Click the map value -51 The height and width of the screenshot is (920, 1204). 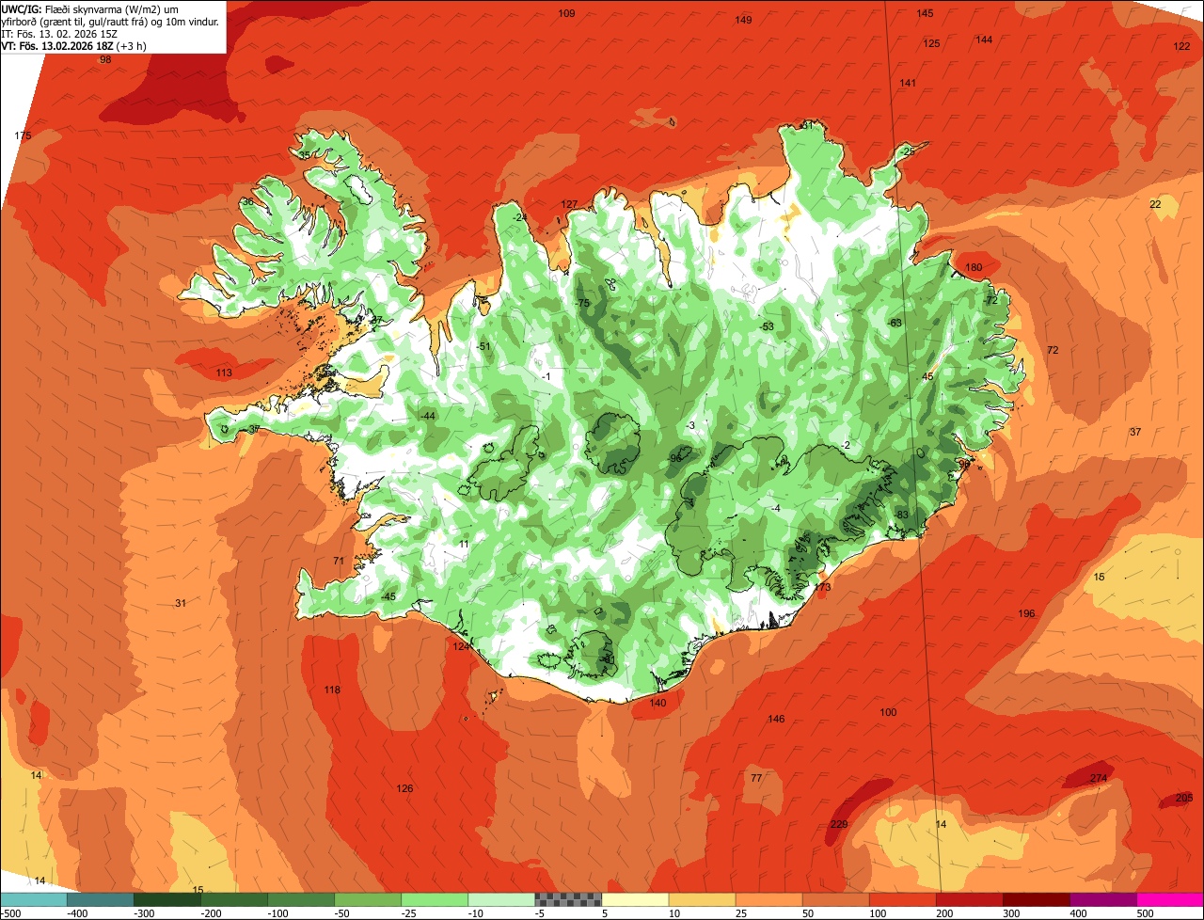[483, 346]
